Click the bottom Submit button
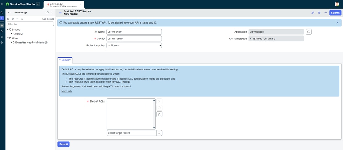Viewport: 343px width, 150px height. click(63, 144)
